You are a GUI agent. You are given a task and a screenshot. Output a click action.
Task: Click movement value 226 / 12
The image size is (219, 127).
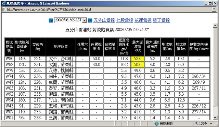(199, 106)
